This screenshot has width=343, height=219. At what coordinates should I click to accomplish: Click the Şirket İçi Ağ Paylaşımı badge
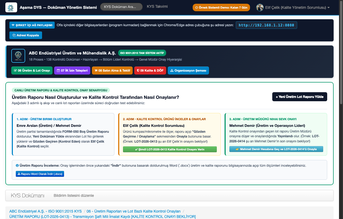(32, 25)
